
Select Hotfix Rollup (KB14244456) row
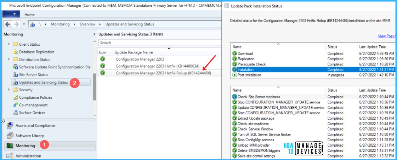[159, 73]
